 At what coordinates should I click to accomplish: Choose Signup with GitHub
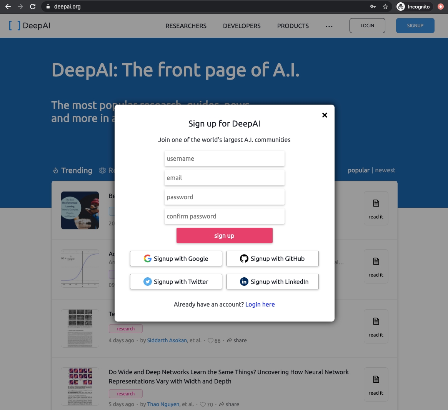[273, 258]
